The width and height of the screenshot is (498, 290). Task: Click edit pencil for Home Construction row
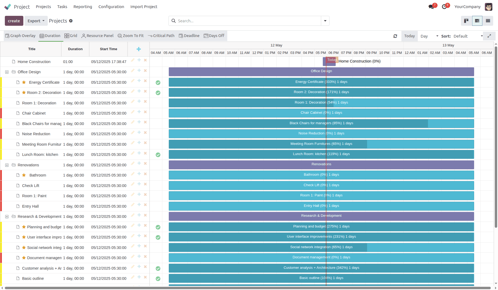pos(133,60)
